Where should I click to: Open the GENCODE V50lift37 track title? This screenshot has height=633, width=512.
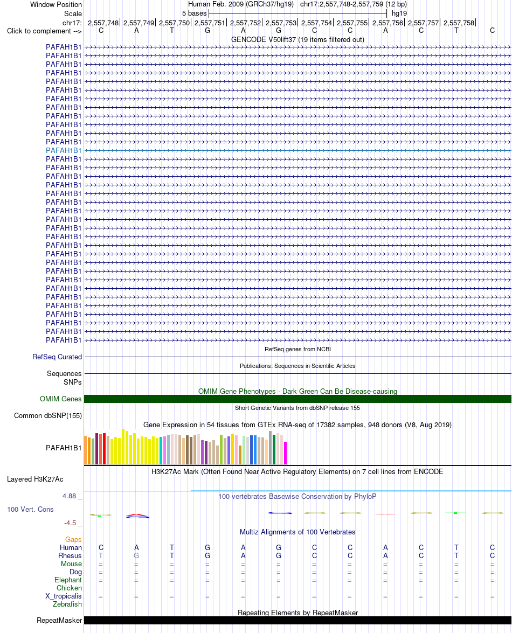coord(297,39)
